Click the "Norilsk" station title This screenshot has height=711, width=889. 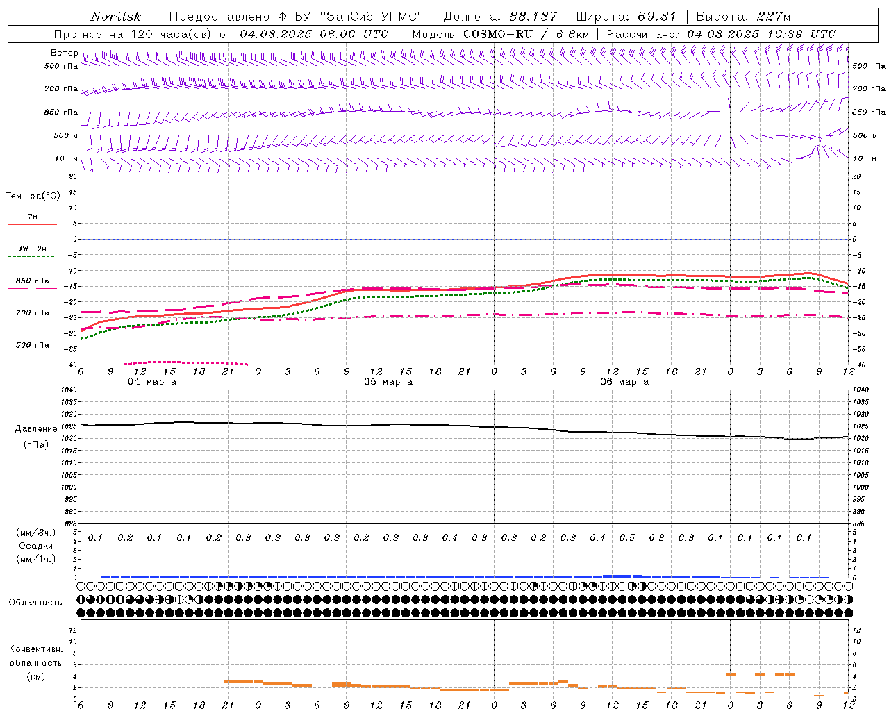click(115, 17)
